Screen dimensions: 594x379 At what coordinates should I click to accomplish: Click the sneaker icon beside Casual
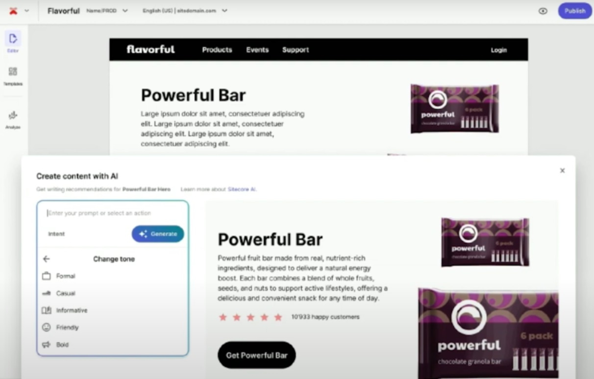47,293
